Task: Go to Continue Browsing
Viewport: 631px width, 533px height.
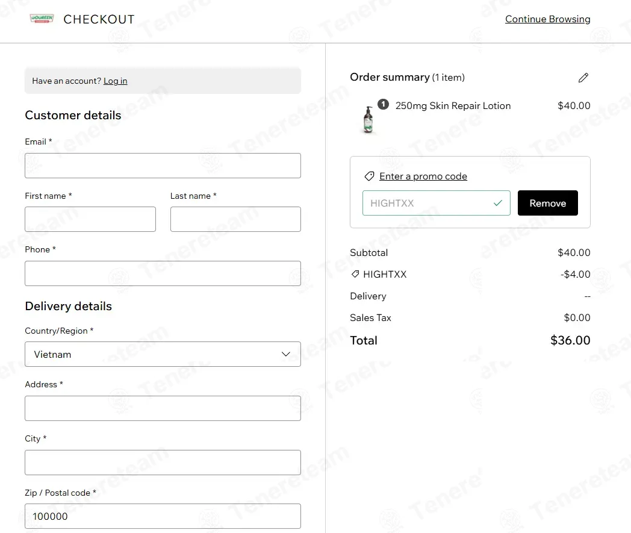Action: click(547, 19)
